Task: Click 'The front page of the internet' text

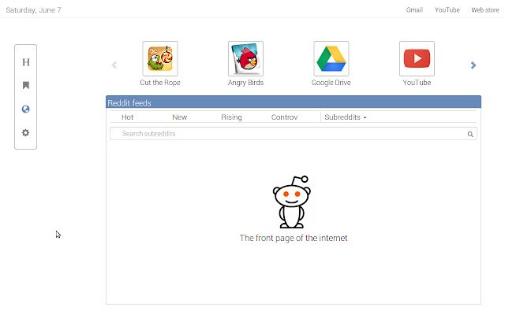Action: coord(294,238)
